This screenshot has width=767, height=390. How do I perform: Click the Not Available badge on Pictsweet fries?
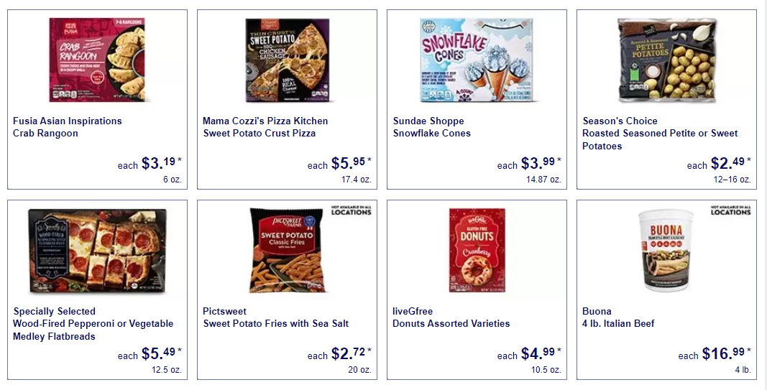point(352,210)
